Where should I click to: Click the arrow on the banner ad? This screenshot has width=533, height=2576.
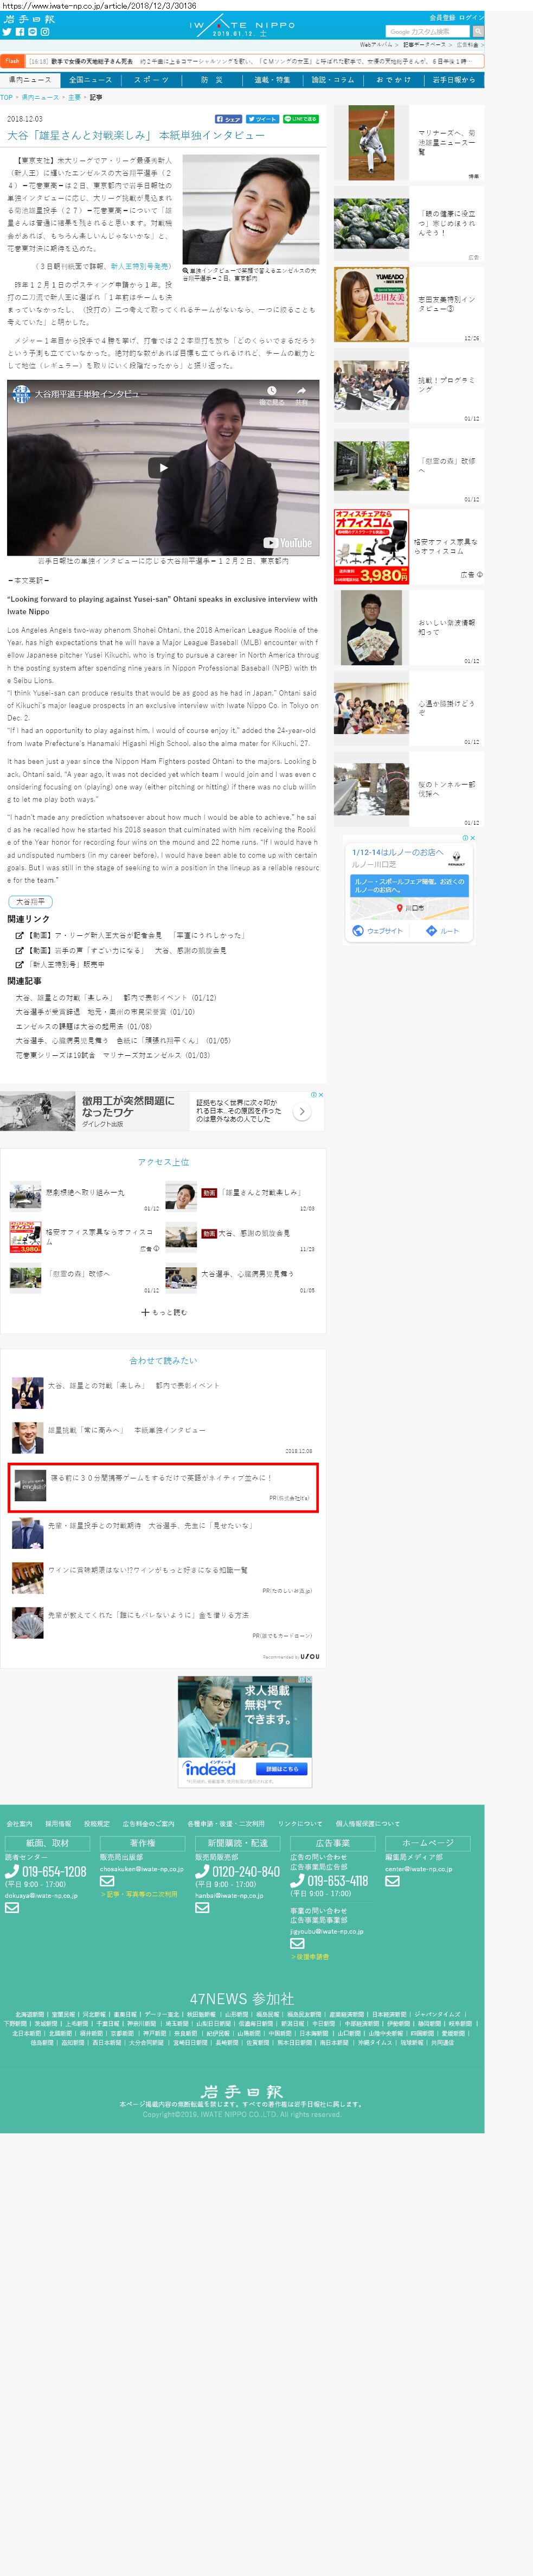tap(302, 1111)
